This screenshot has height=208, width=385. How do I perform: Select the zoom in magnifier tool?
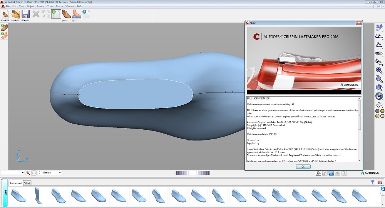coord(379,70)
